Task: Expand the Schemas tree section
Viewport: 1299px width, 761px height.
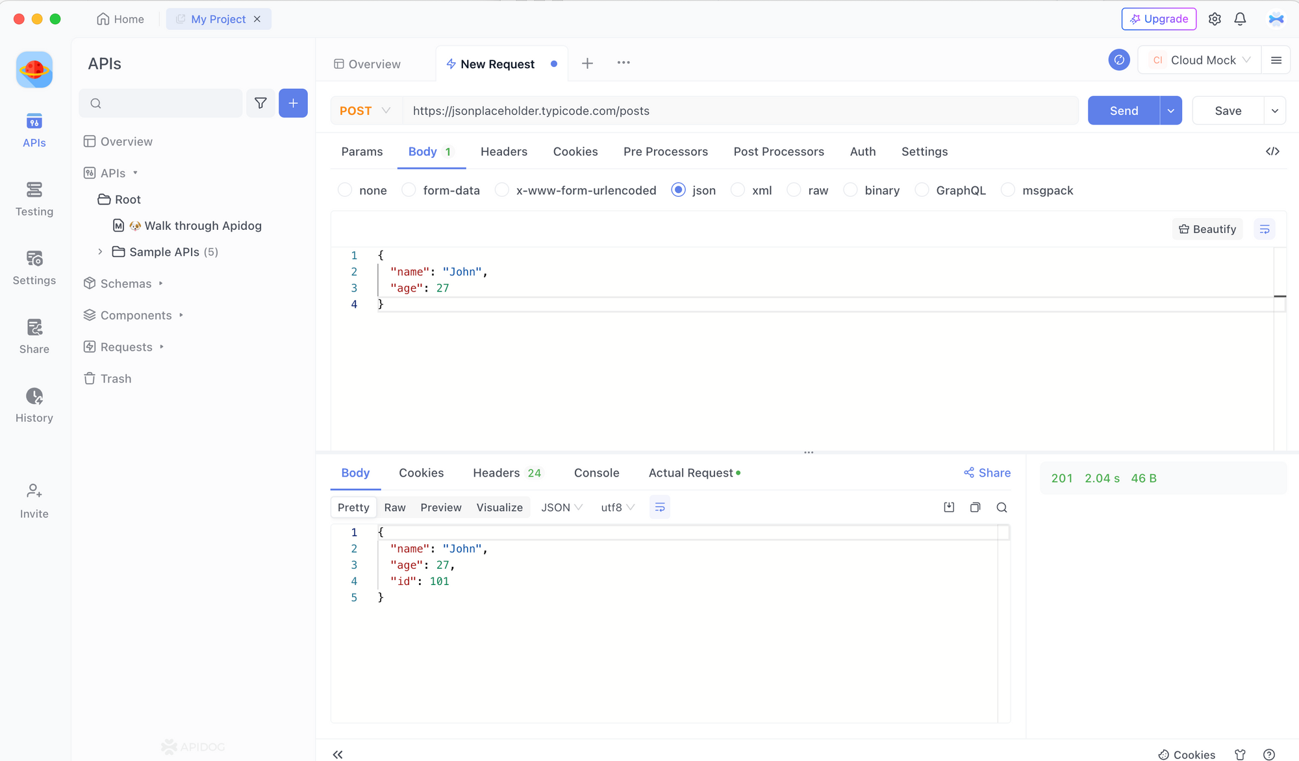Action: pos(160,283)
